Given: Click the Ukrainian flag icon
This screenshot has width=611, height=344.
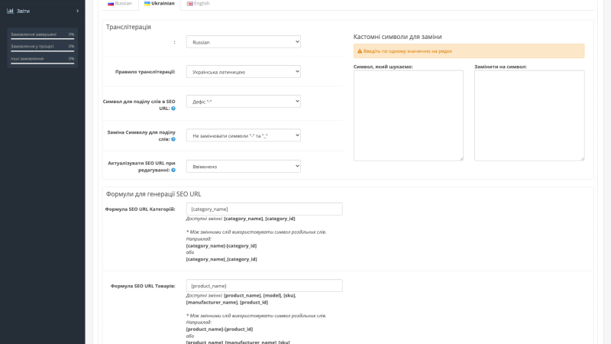Looking at the screenshot, I should 147,4.
